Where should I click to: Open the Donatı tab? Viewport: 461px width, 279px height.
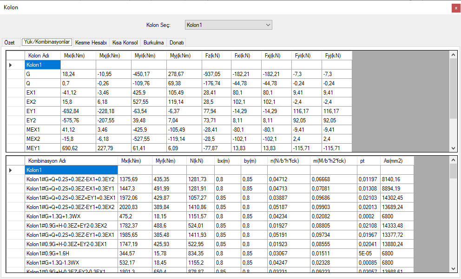pyautogui.click(x=177, y=43)
